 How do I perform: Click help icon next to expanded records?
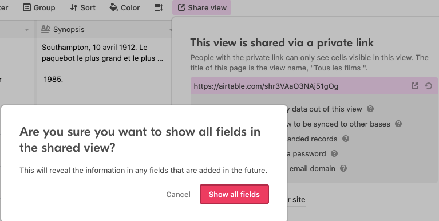(346, 139)
